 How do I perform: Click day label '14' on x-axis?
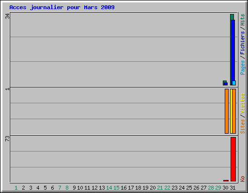[x=109, y=188]
